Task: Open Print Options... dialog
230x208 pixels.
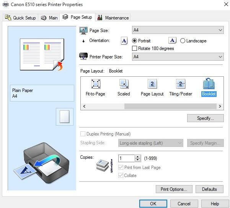Action: point(174,189)
